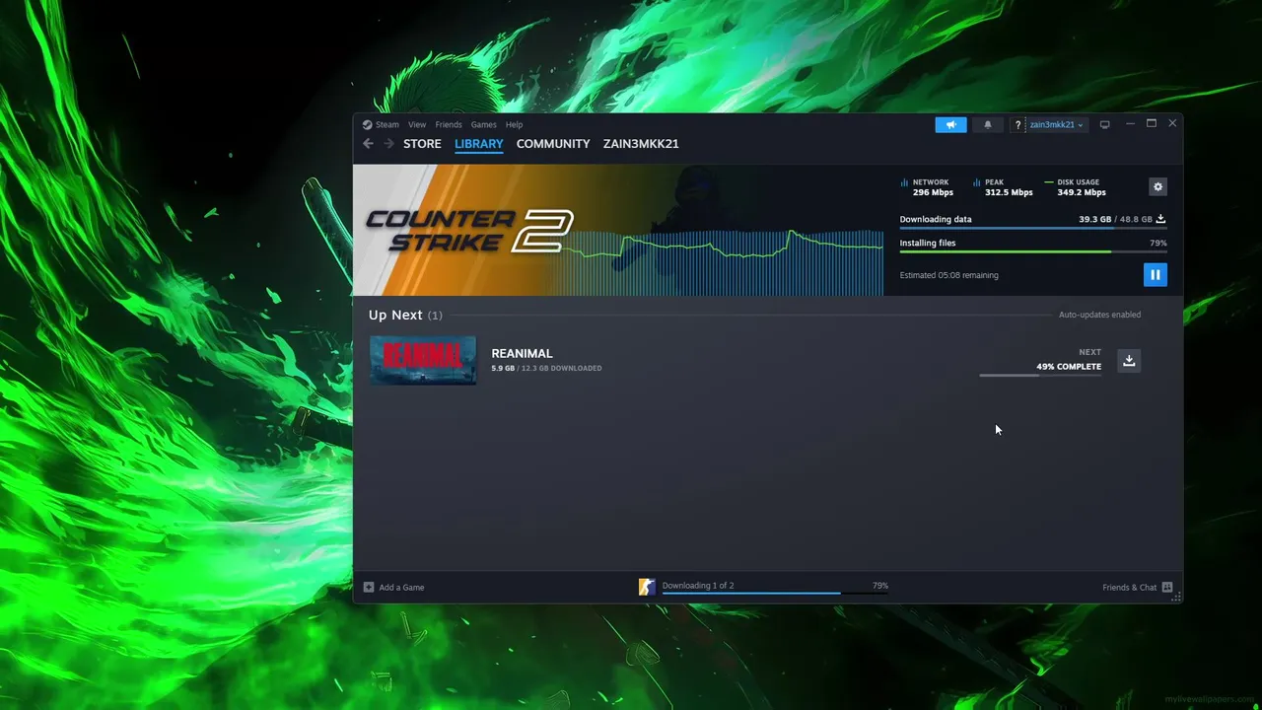Click the Up Next heading

[x=395, y=315]
